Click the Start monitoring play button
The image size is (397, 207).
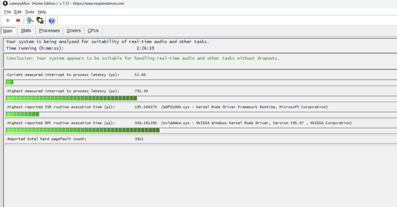coord(8,20)
